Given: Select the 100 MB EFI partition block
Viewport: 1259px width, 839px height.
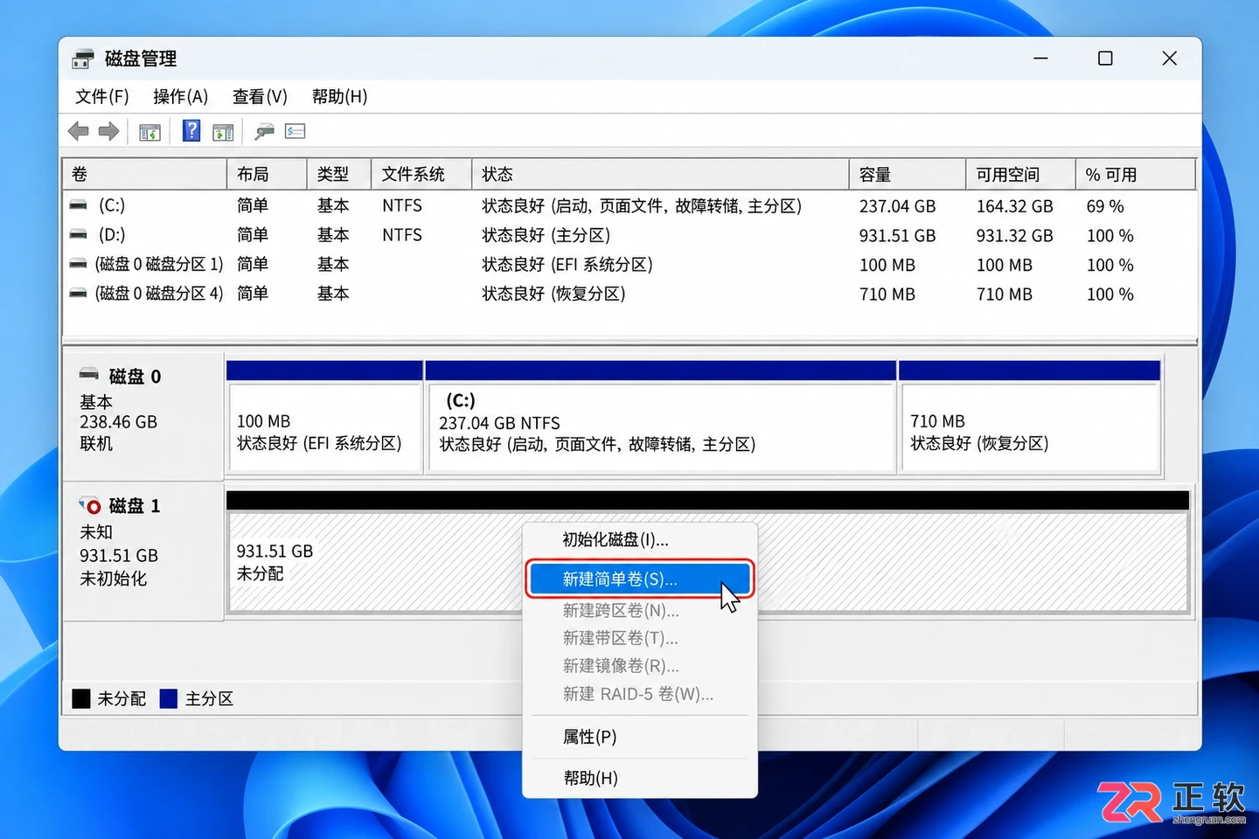Looking at the screenshot, I should pyautogui.click(x=324, y=418).
